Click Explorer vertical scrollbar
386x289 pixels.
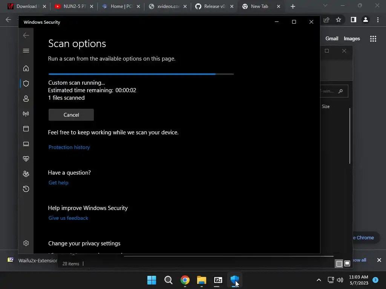click(x=350, y=135)
